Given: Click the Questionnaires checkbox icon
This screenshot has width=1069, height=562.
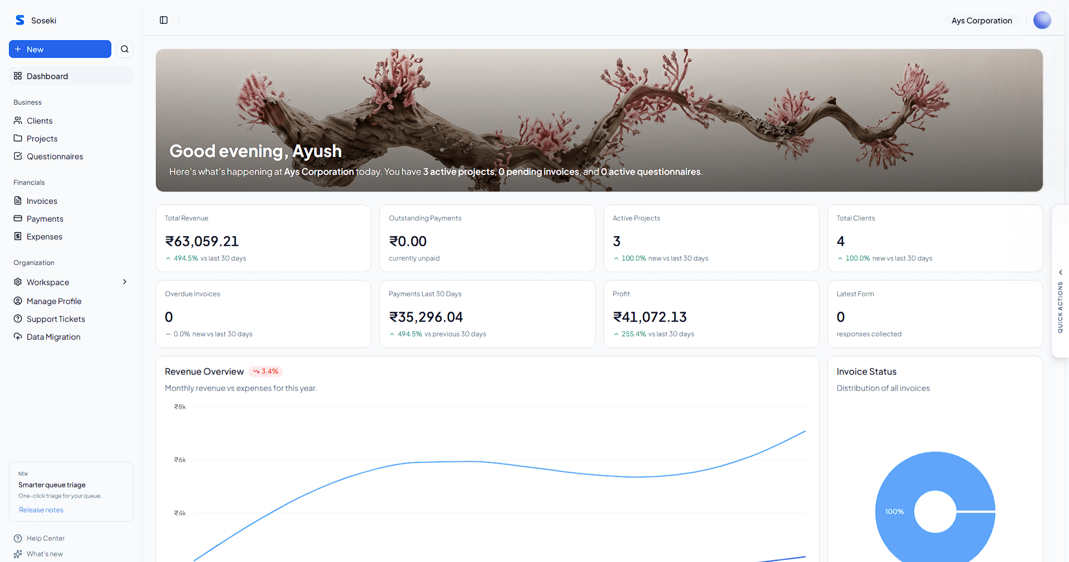Looking at the screenshot, I should coord(18,156).
